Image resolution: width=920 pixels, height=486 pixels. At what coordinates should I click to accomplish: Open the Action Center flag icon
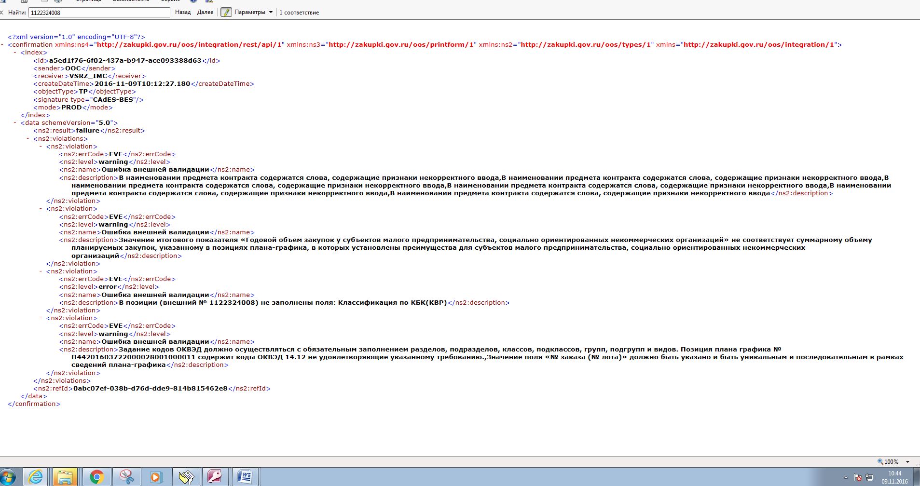click(858, 478)
